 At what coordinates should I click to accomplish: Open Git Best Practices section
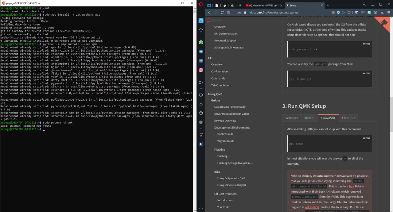pyautogui.click(x=225, y=194)
